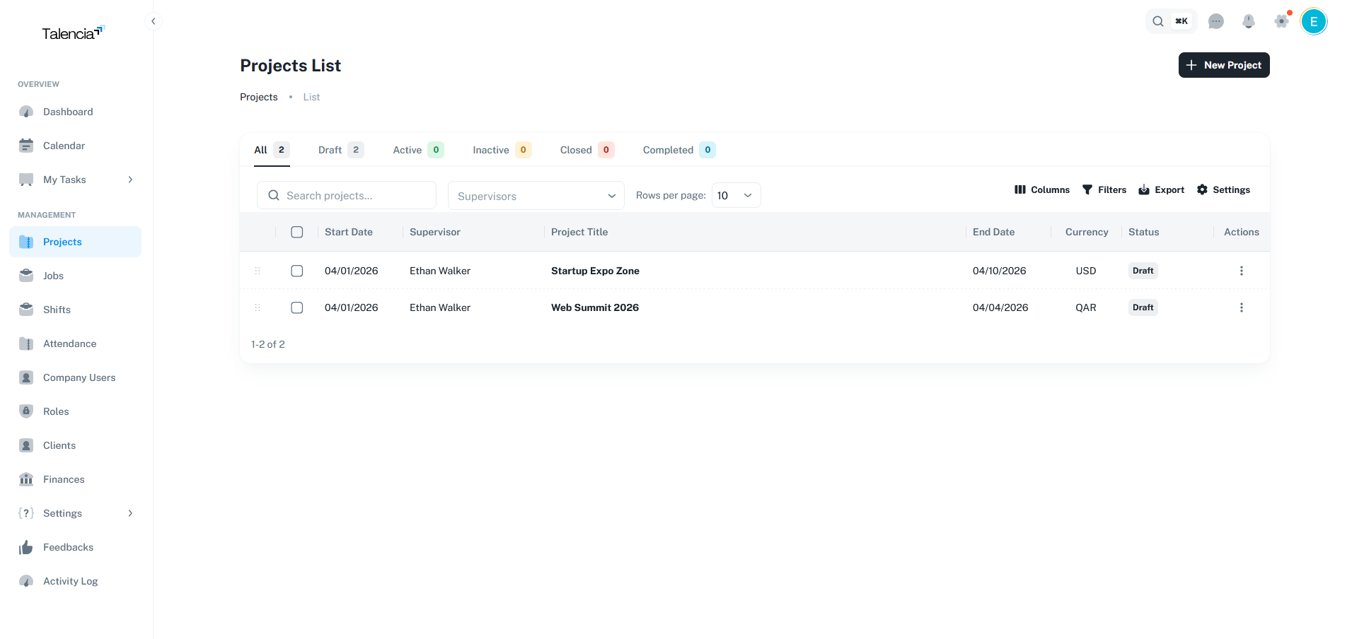Open Attendance from the sidebar
The height and width of the screenshot is (639, 1352).
point(69,344)
